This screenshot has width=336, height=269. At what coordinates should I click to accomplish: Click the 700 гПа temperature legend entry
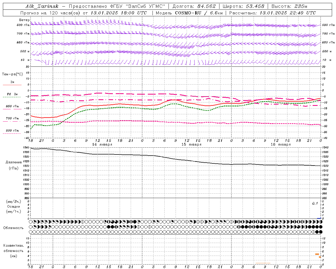pos(12,118)
